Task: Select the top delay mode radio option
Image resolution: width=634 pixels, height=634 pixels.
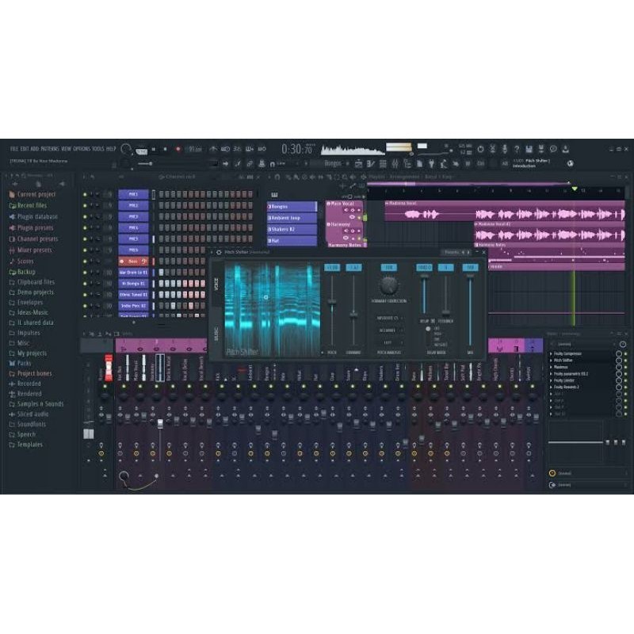Action: [x=428, y=329]
